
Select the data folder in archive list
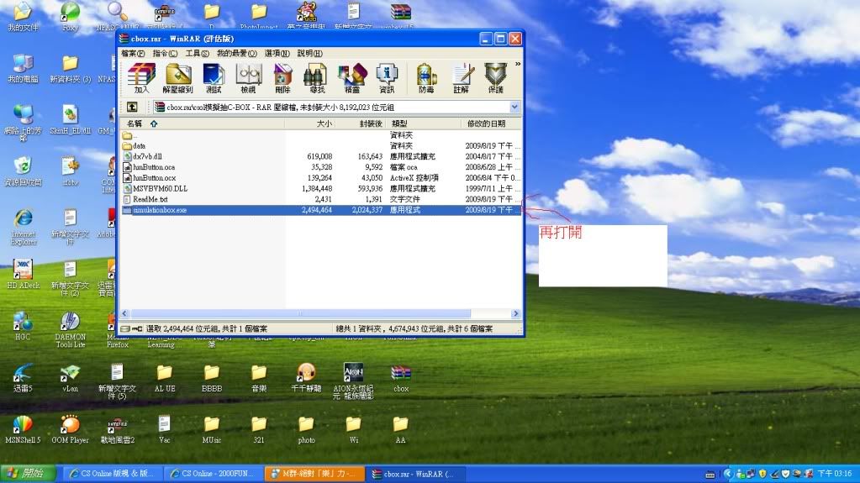(139, 145)
